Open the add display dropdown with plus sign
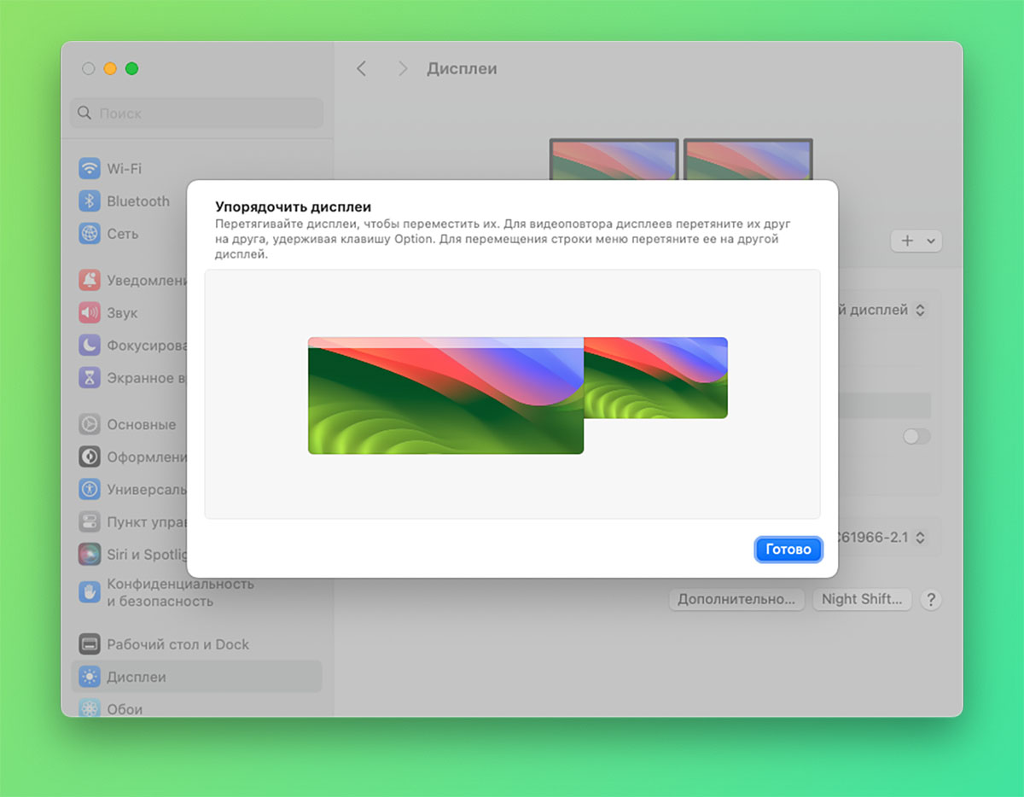 tap(916, 241)
